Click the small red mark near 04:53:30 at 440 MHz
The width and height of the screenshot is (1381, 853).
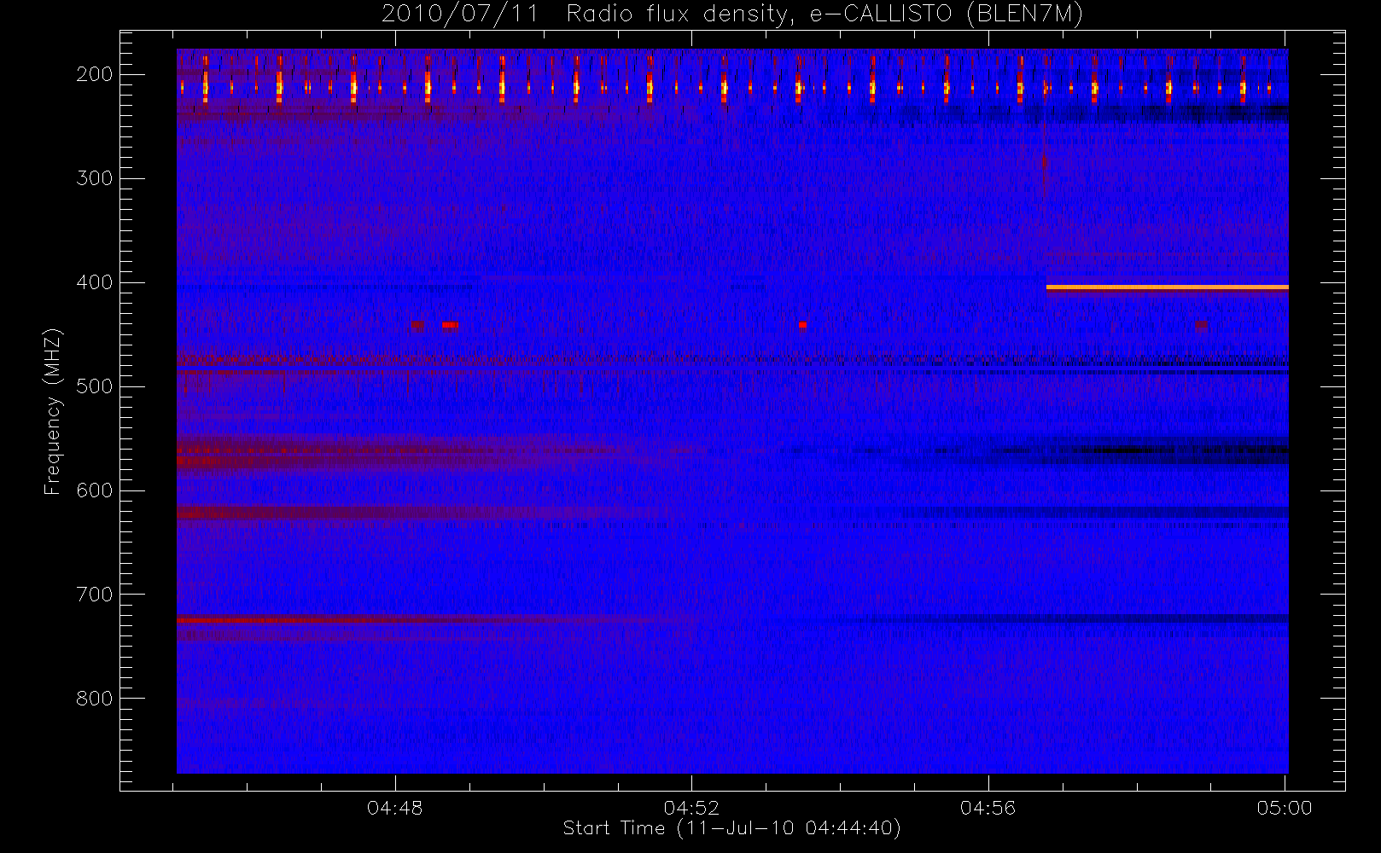pos(802,324)
